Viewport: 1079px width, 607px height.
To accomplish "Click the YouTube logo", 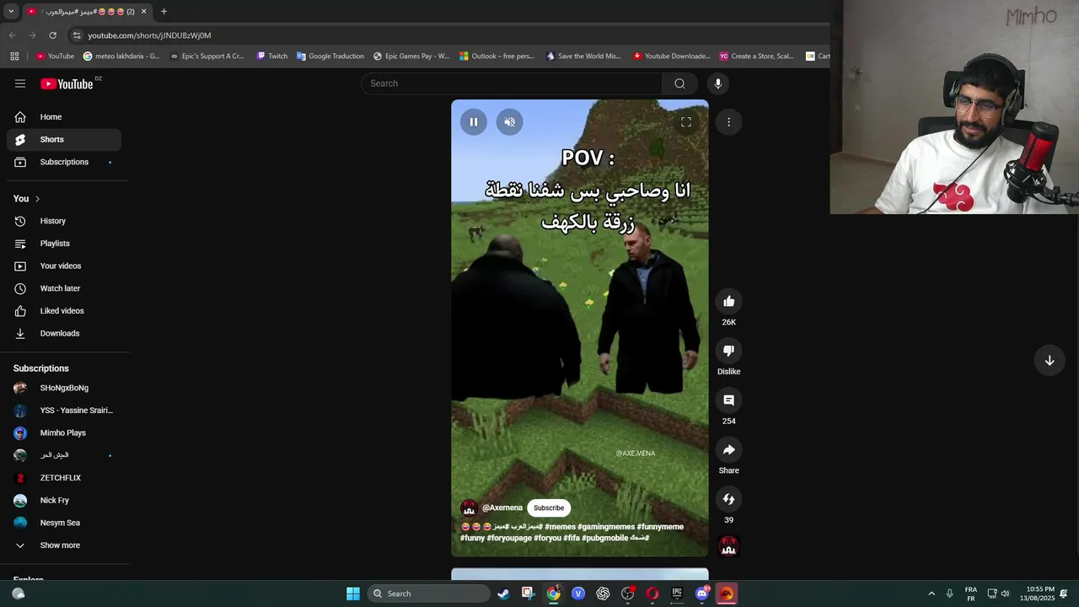I will 67,83.
